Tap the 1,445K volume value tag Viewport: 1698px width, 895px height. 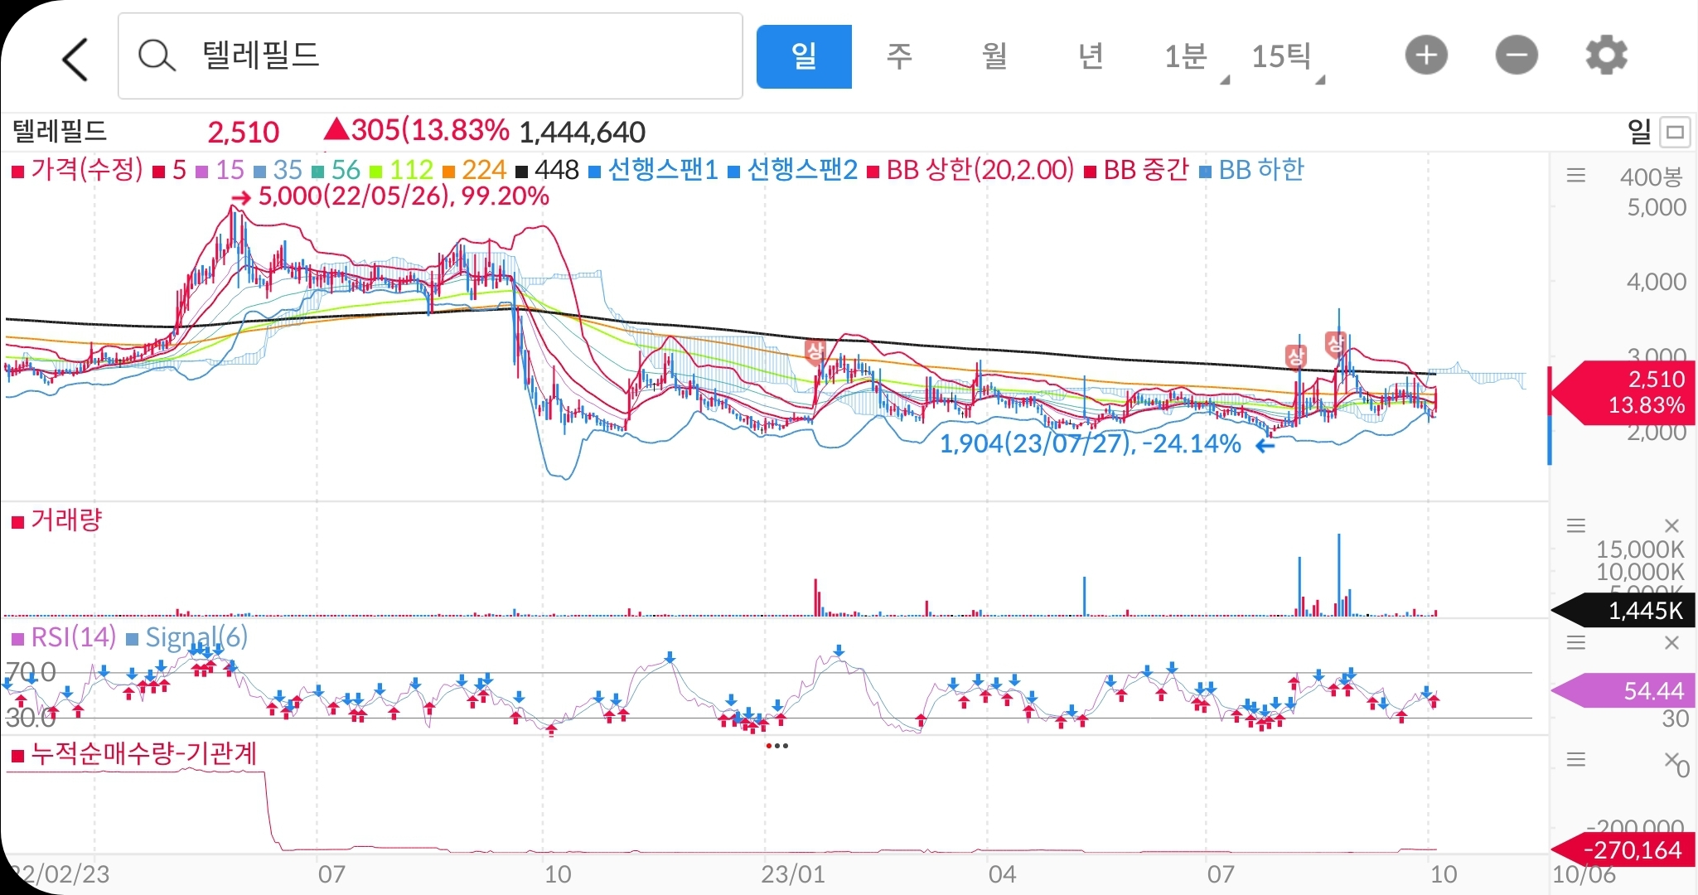tap(1623, 611)
